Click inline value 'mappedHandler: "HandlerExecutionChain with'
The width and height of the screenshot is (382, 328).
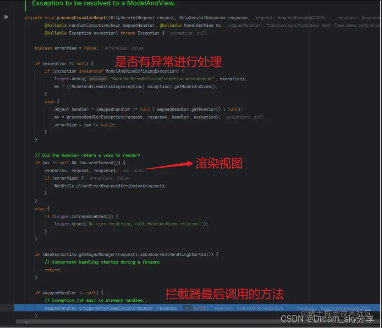point(280,25)
